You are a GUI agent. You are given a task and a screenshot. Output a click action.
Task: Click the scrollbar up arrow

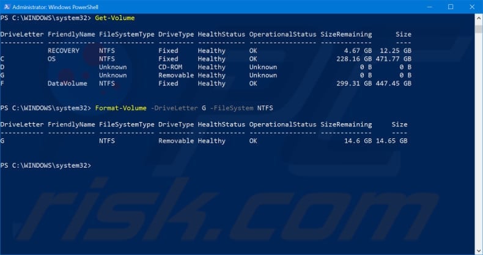pyautogui.click(x=478, y=17)
